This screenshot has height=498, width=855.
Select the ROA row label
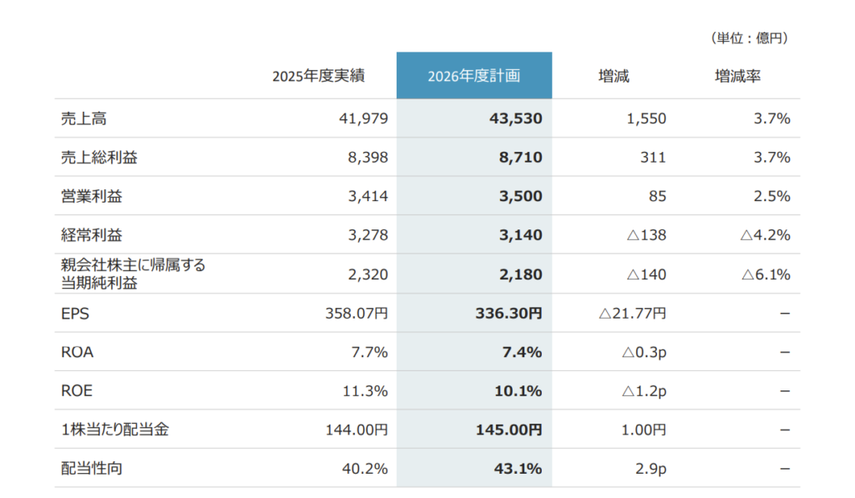pyautogui.click(x=77, y=352)
